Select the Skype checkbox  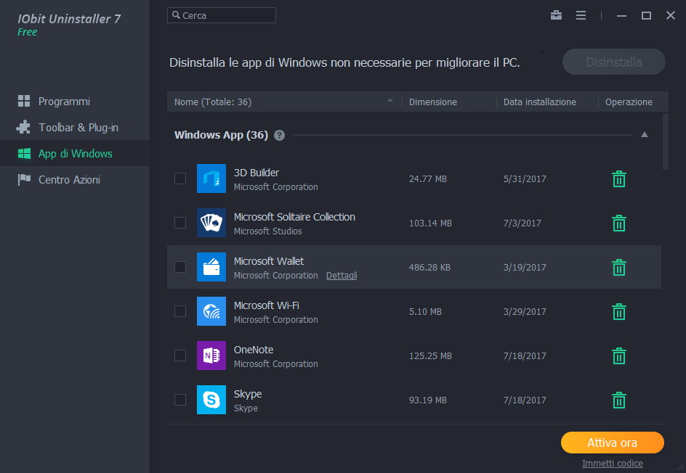click(180, 400)
